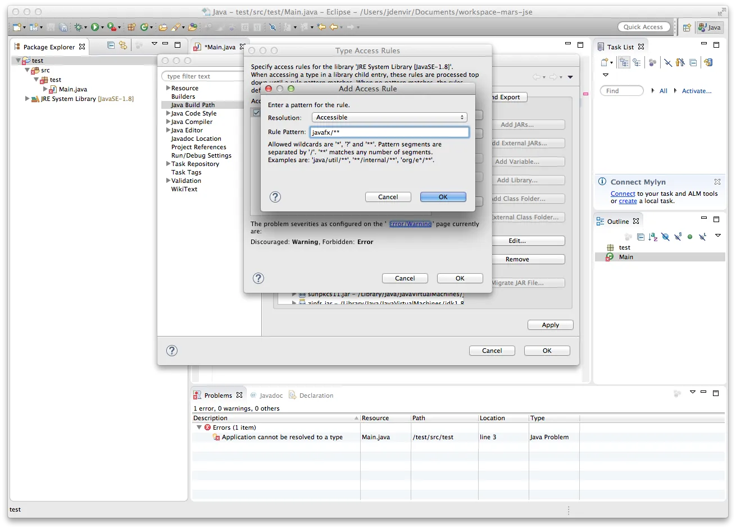Switch to the Problems tab
736x529 pixels.
pyautogui.click(x=217, y=395)
